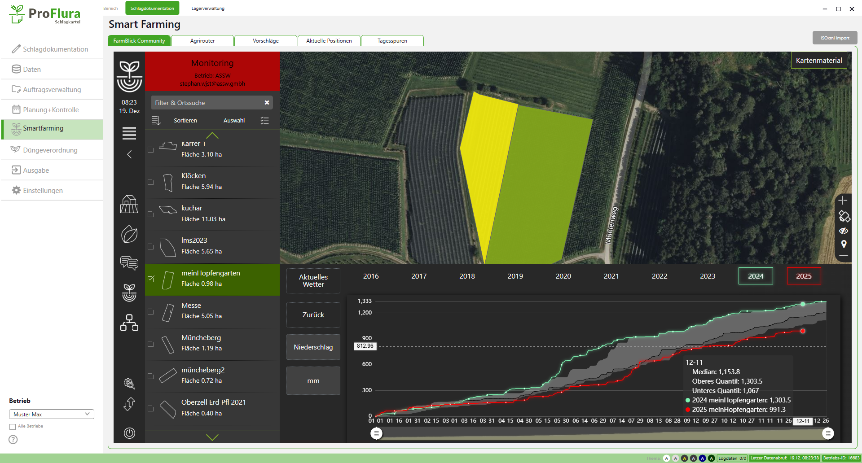862x463 pixels.
Task: Click the network hierarchy icon
Action: tap(129, 323)
